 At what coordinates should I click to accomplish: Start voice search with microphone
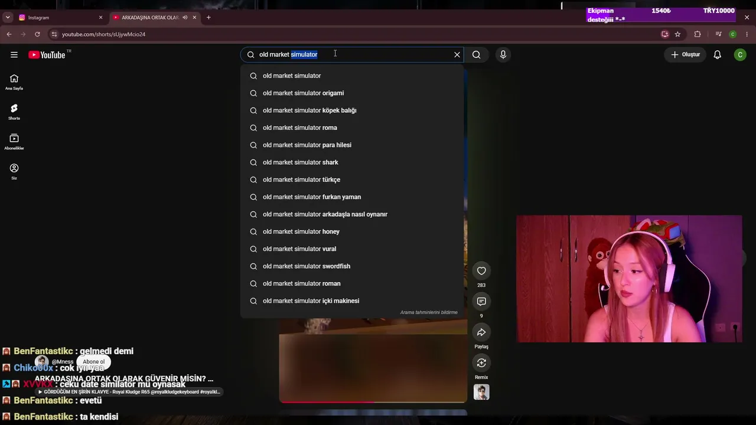coord(503,55)
